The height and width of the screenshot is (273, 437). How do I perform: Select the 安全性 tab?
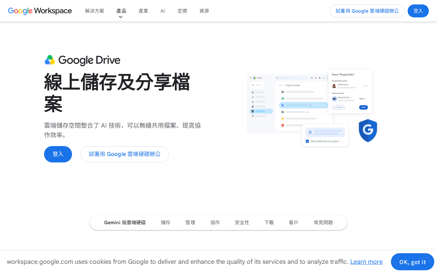(242, 222)
